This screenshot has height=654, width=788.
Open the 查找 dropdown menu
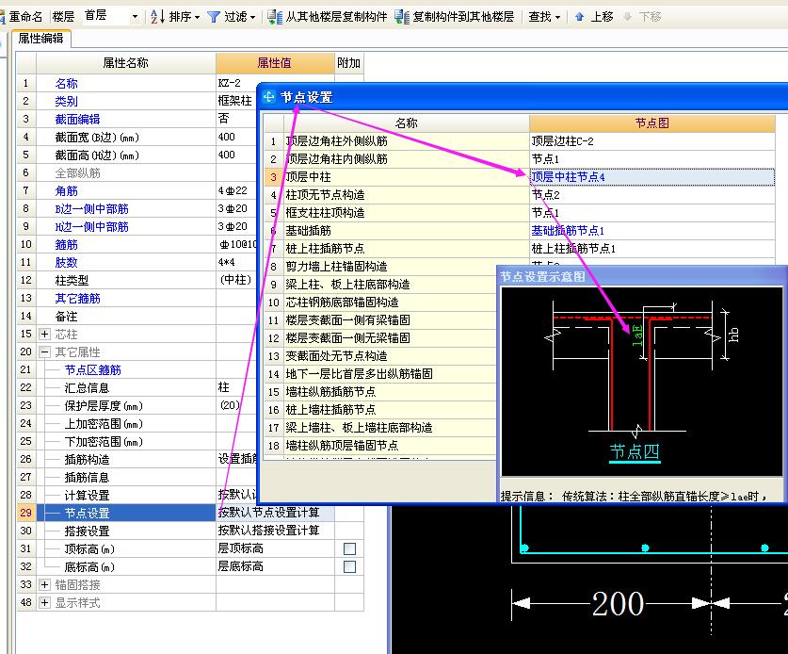coord(544,17)
